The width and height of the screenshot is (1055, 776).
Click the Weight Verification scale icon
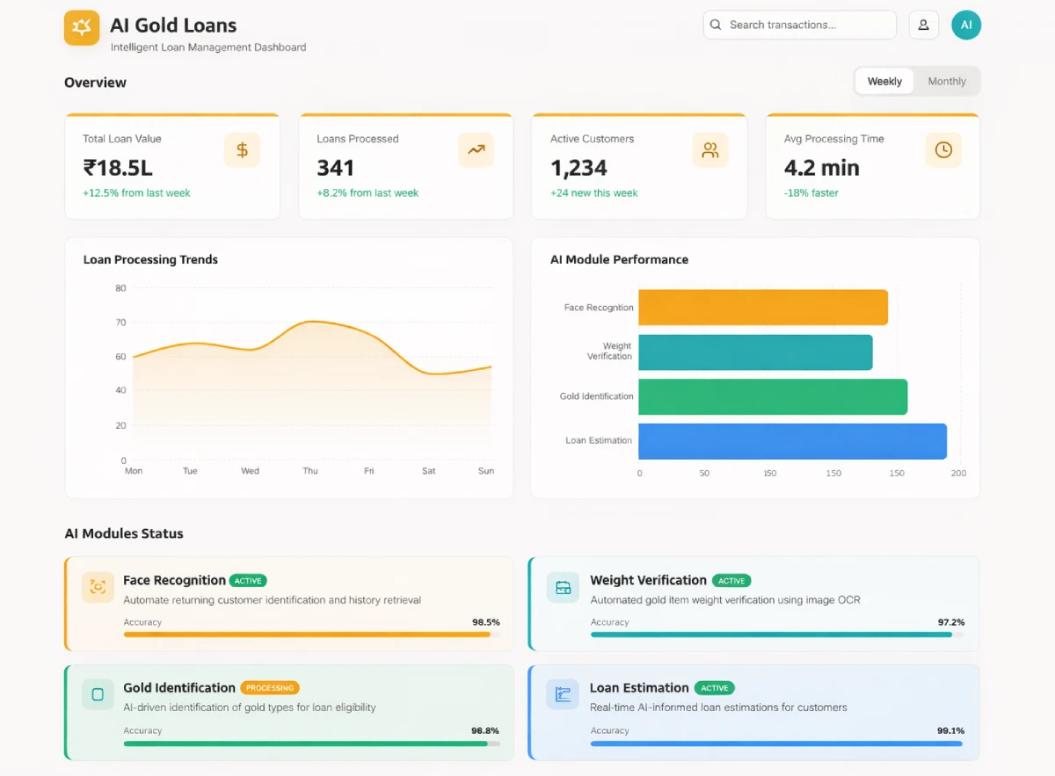tap(563, 587)
